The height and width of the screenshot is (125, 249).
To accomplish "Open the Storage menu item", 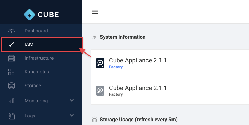I will click(x=41, y=86).
